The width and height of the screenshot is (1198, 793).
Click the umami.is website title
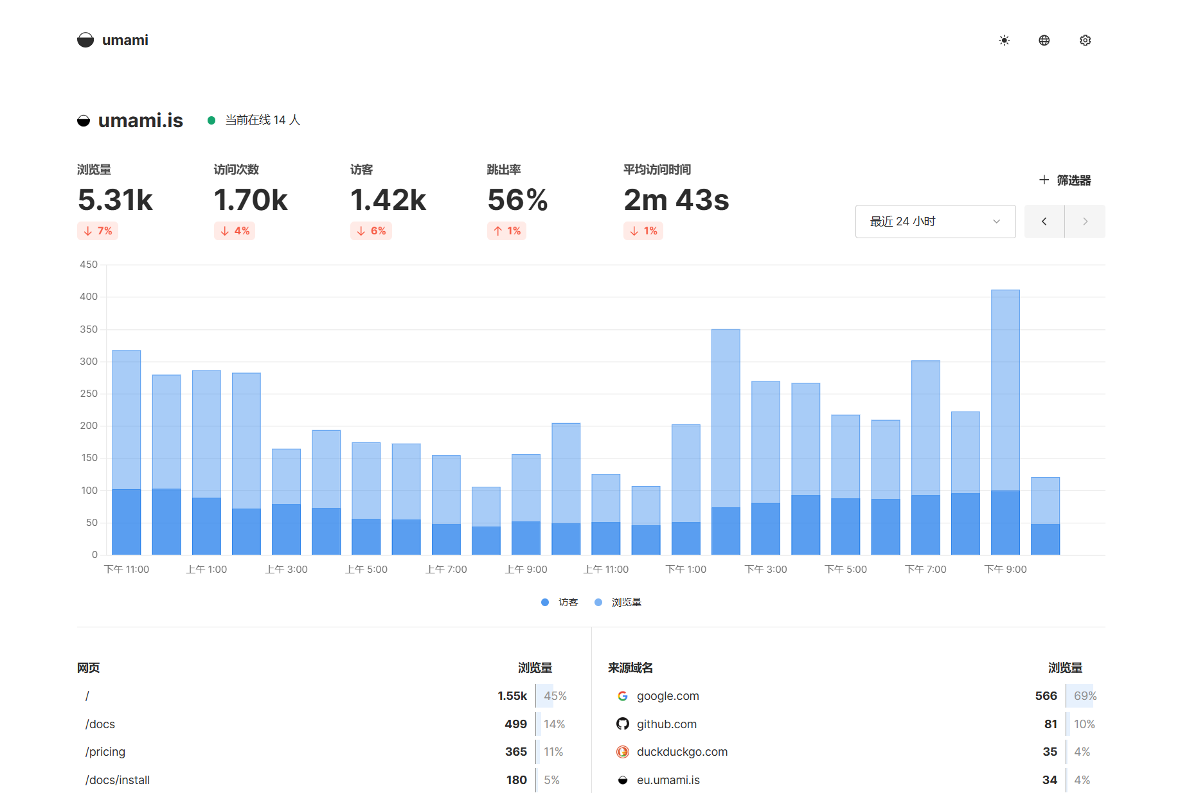(140, 121)
